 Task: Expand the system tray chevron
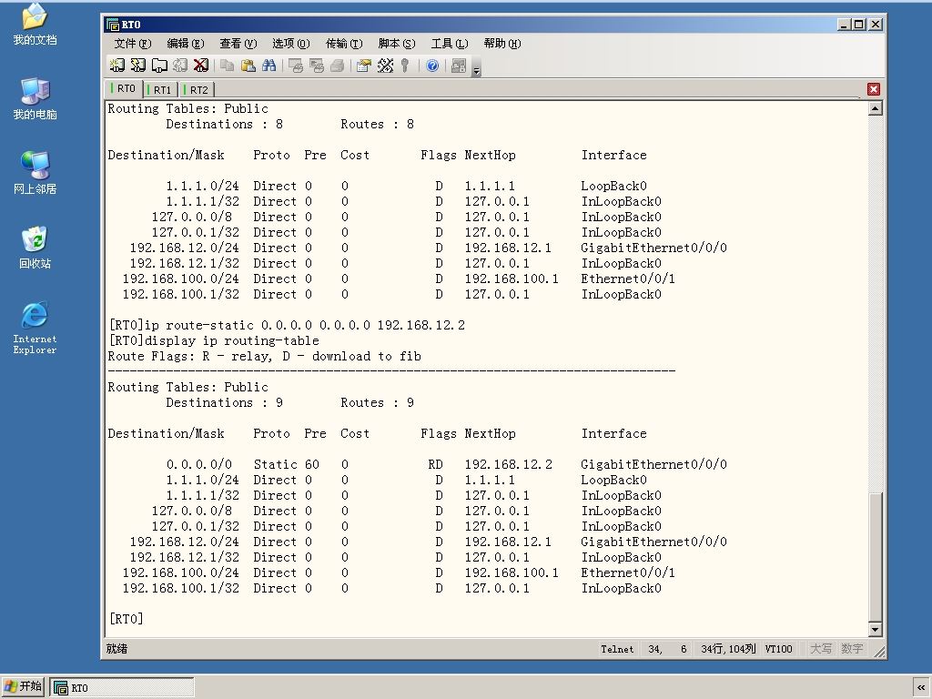(921, 687)
